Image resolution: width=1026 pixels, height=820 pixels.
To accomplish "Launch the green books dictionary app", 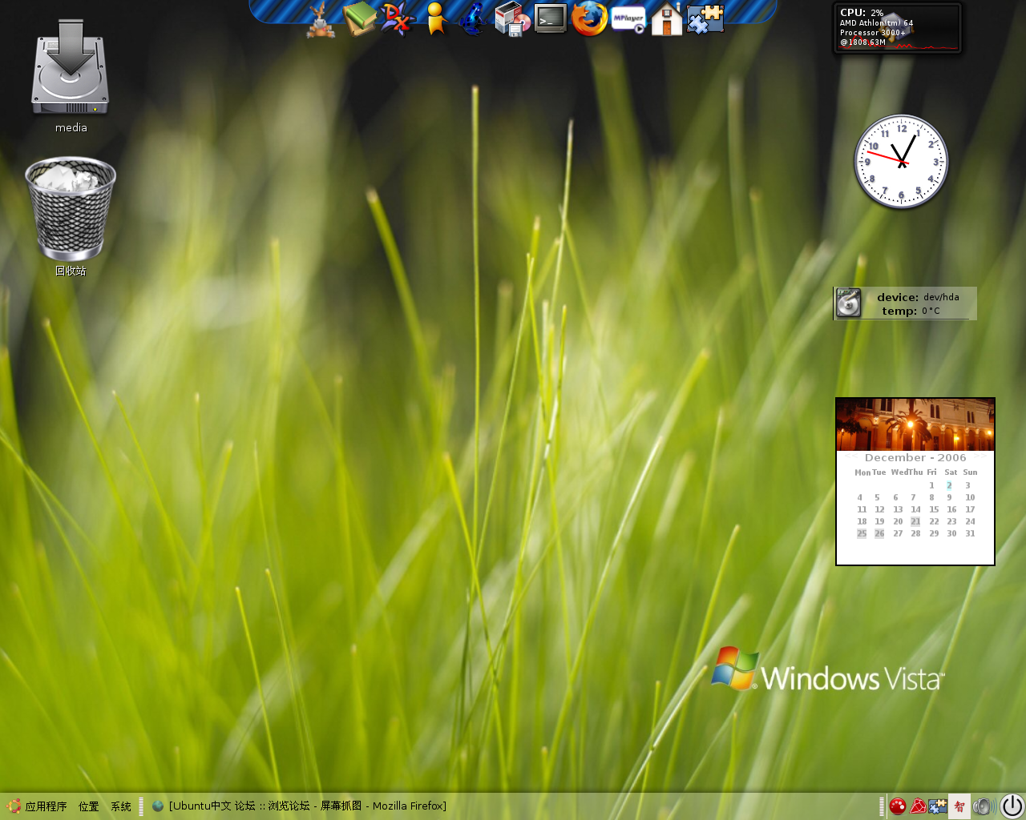I will 359,18.
